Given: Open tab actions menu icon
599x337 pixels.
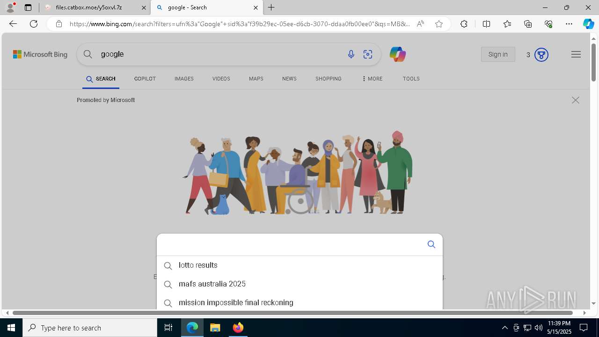Looking at the screenshot, I should pos(28,7).
